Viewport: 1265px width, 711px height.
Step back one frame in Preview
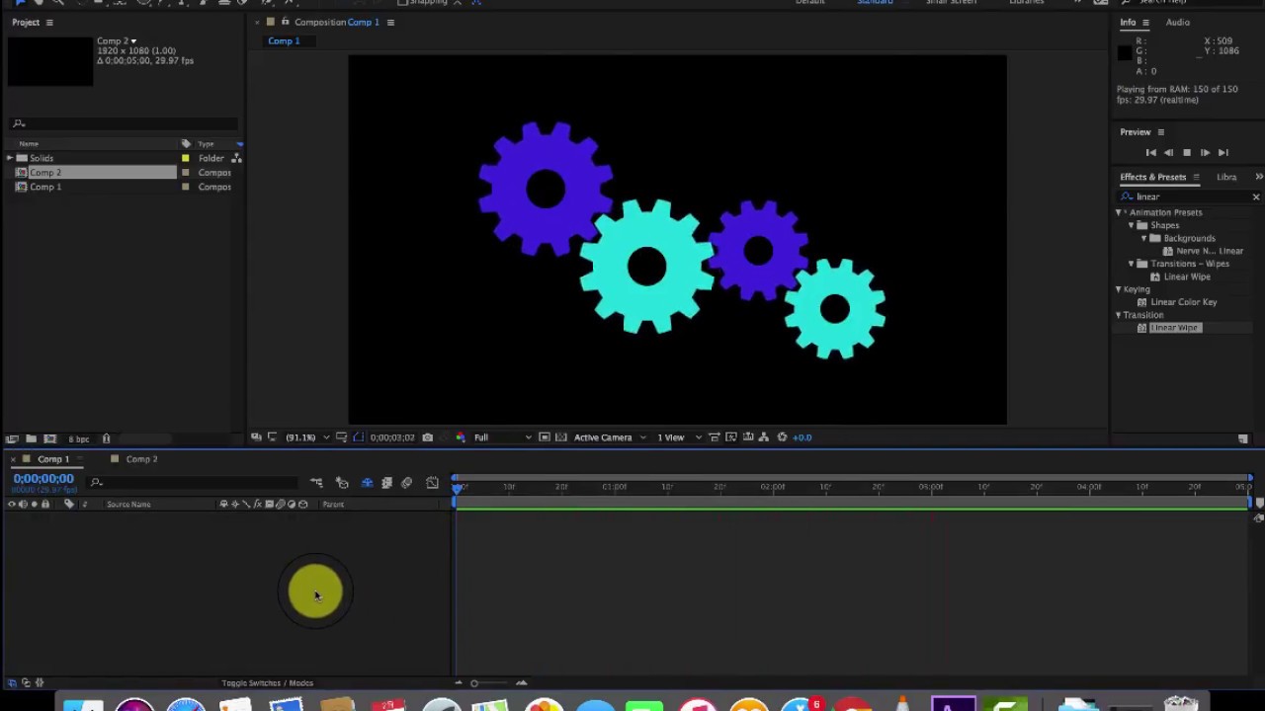1168,152
